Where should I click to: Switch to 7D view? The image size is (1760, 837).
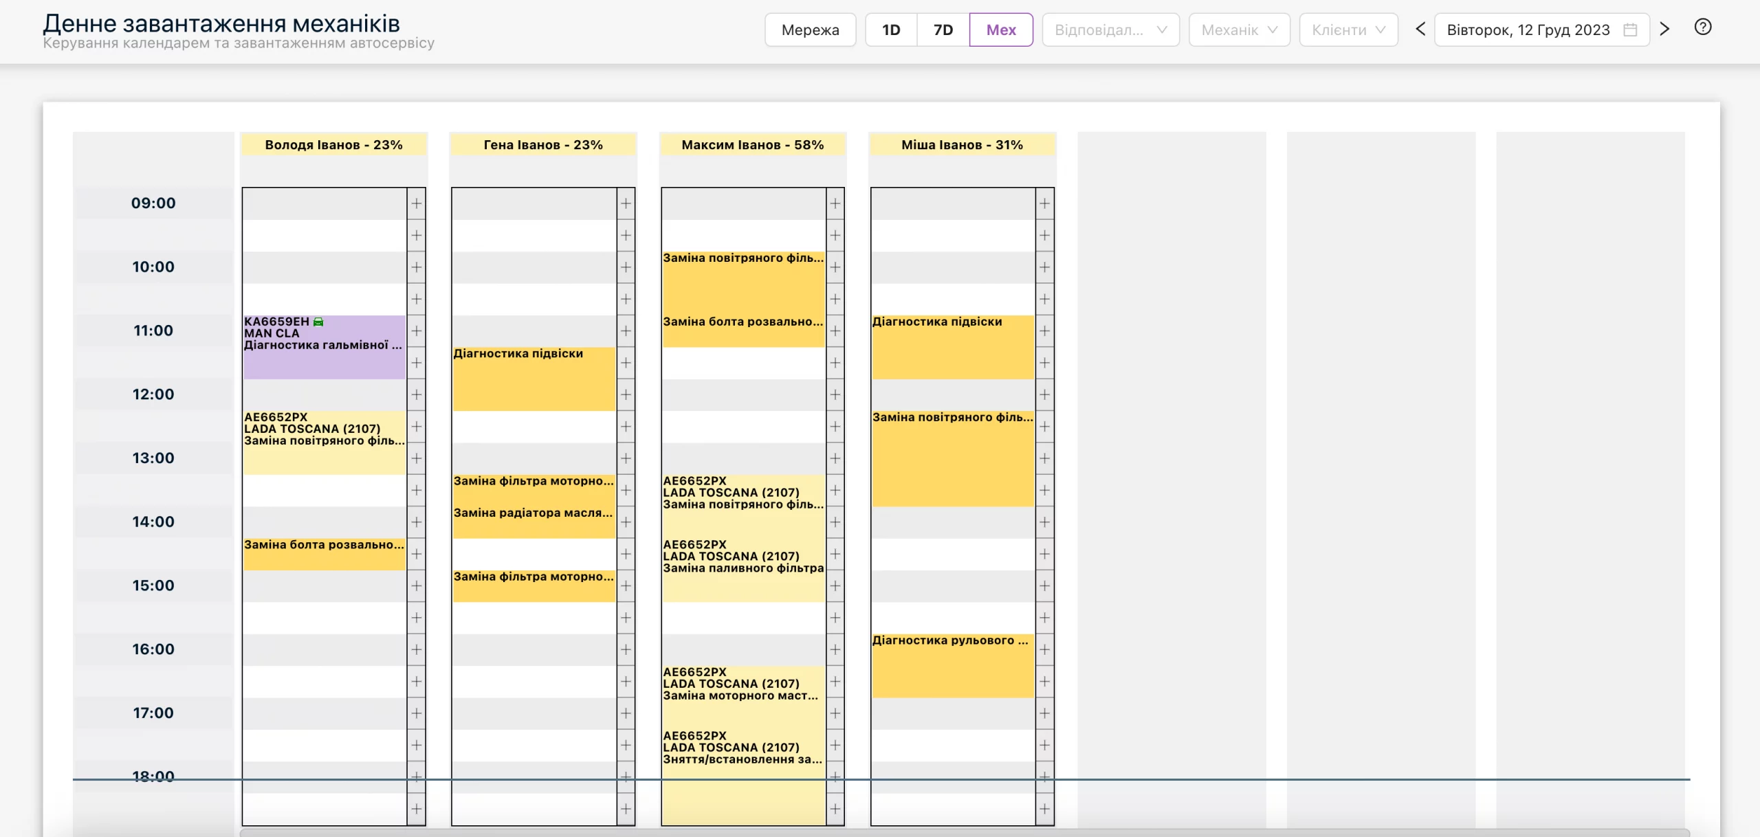tap(943, 30)
